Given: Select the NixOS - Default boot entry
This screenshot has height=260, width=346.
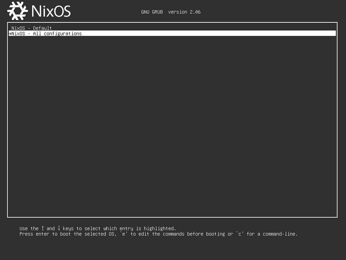Looking at the screenshot, I should (31, 28).
